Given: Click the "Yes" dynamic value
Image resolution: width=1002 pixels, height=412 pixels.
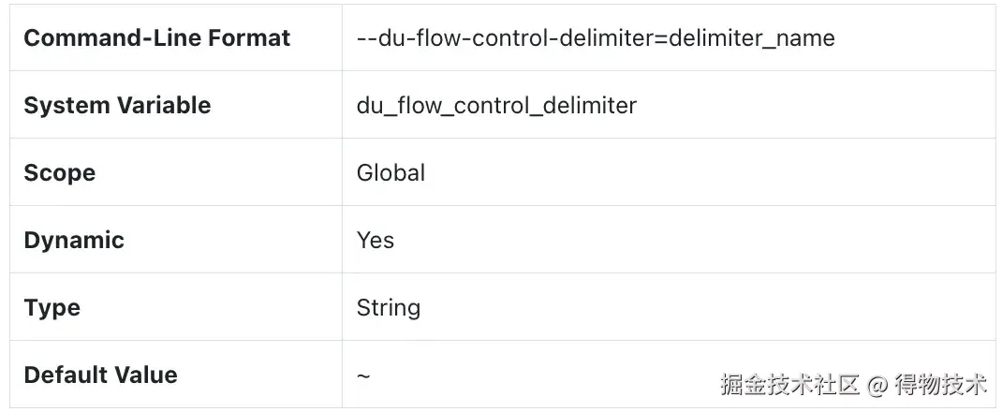Looking at the screenshot, I should (376, 241).
